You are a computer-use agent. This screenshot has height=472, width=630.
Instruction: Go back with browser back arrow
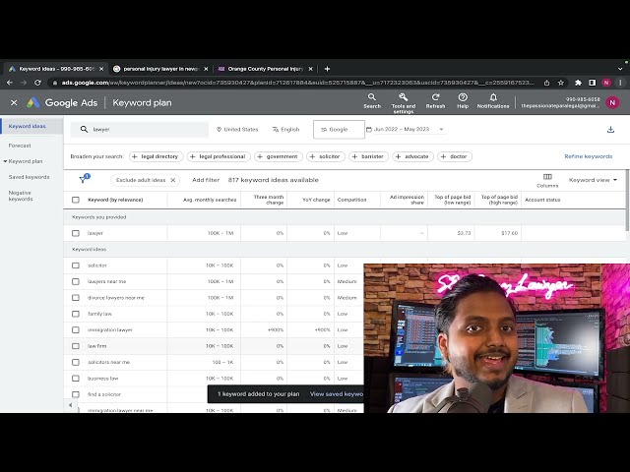(x=10, y=83)
